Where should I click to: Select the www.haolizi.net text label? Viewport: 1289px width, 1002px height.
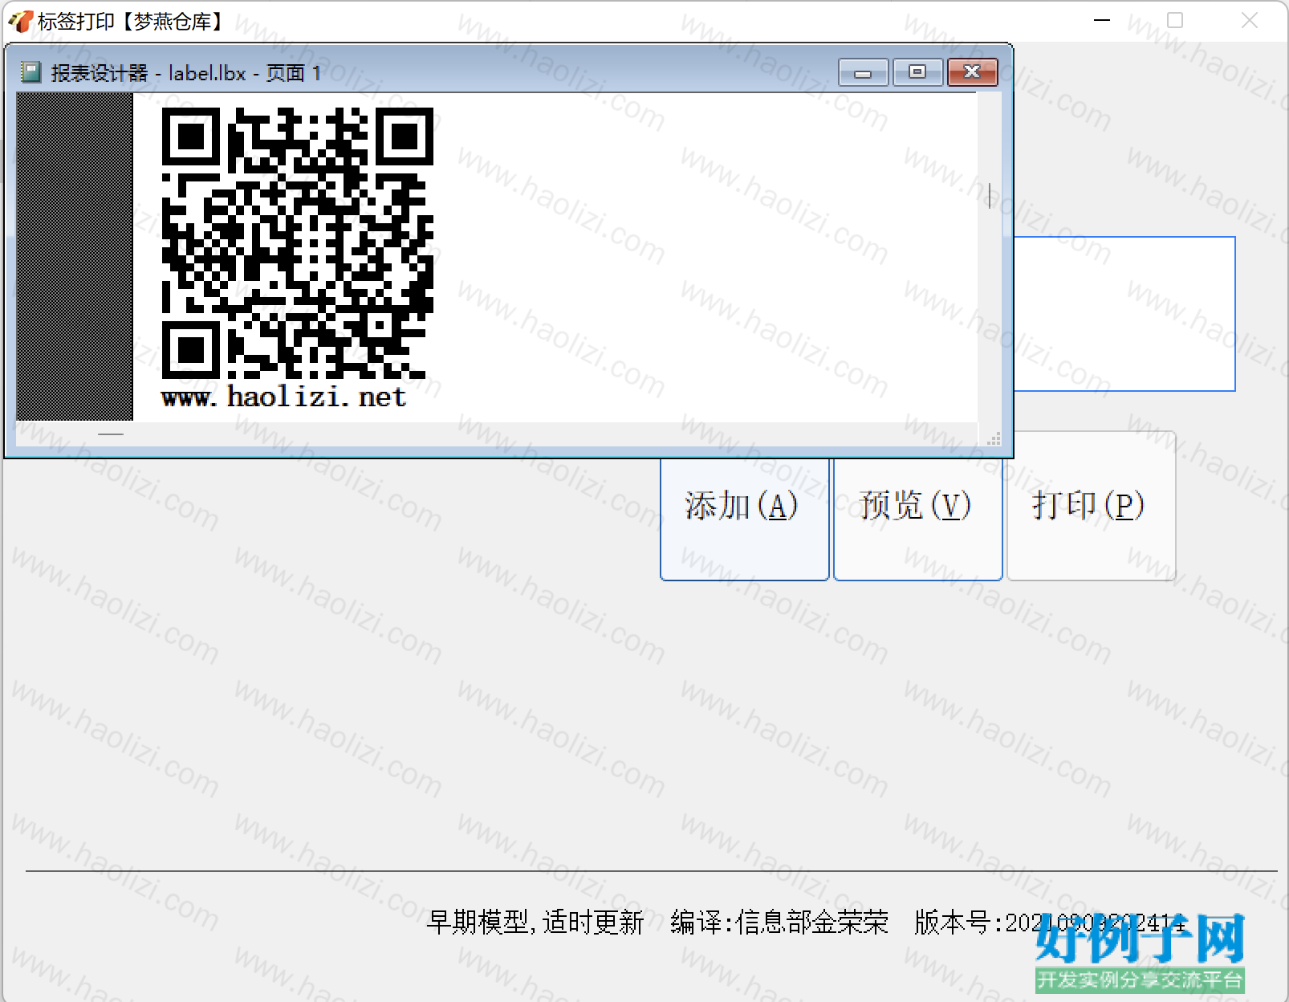(x=284, y=397)
